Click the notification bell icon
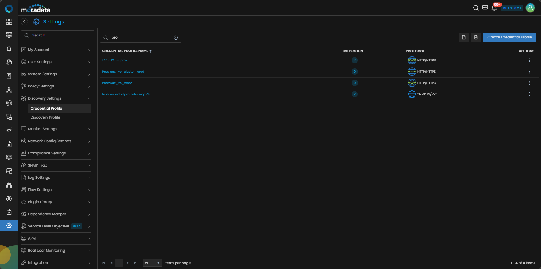Viewport: 541px width, 269px height. click(x=494, y=8)
